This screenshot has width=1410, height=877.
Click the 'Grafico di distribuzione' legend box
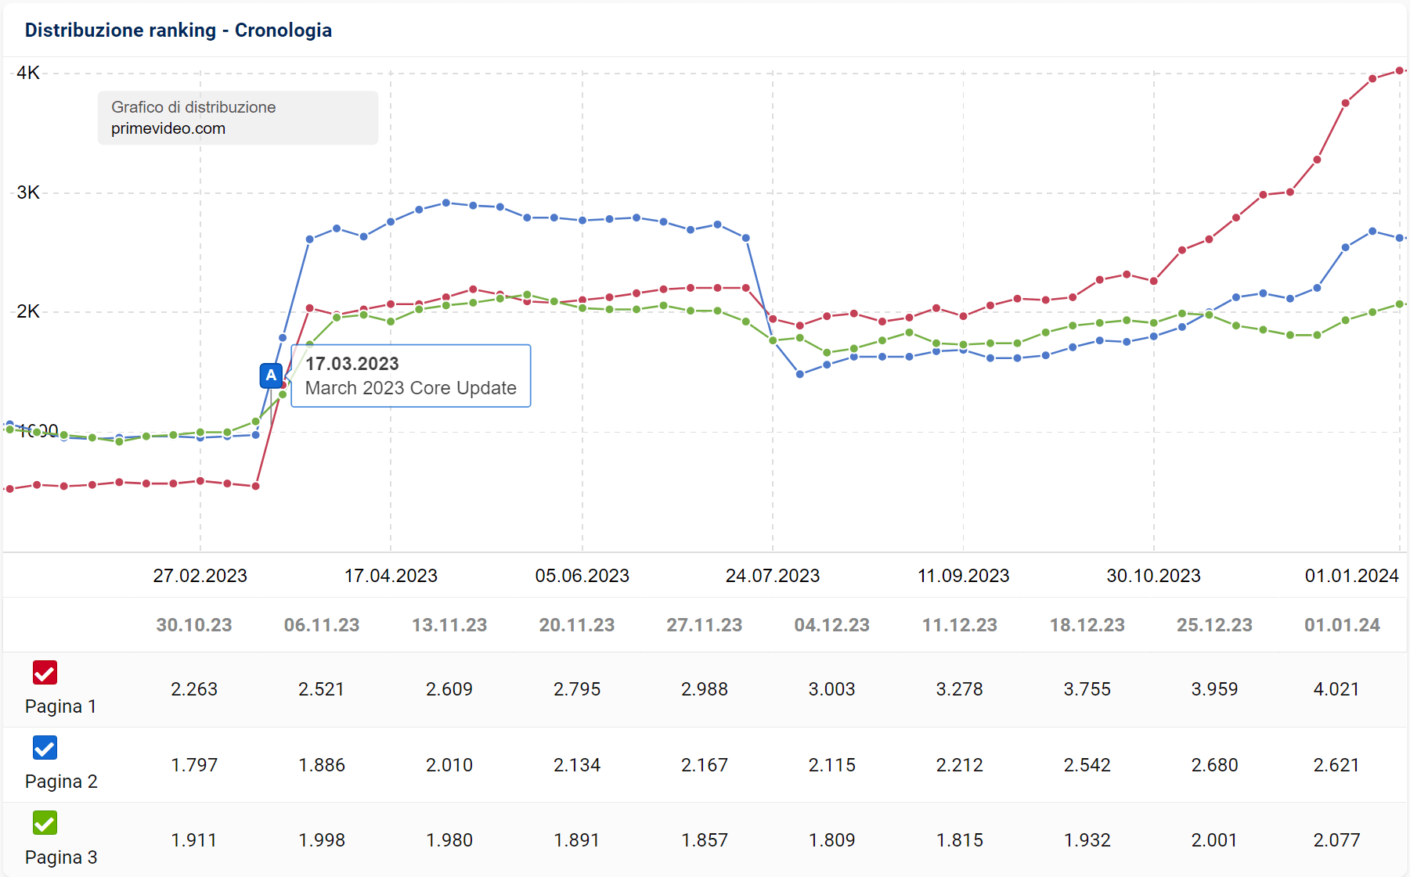(238, 118)
